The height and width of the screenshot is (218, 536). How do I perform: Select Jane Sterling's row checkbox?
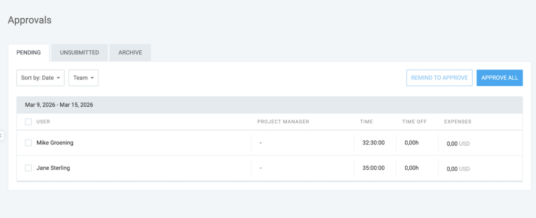[x=28, y=168]
